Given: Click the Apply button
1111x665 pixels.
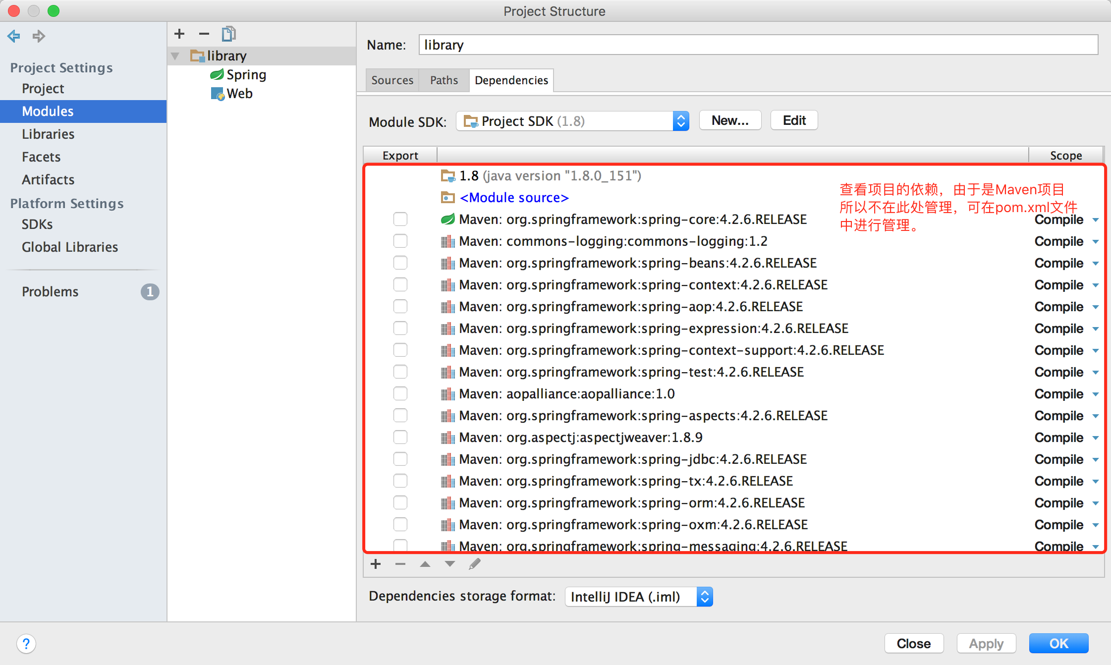Looking at the screenshot, I should point(986,643).
